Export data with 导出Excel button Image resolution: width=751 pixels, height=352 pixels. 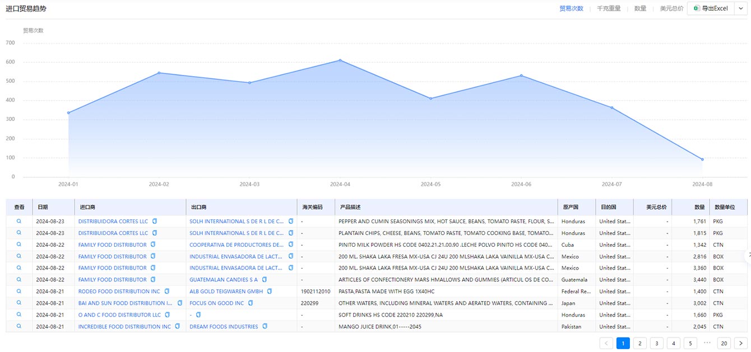tap(711, 8)
